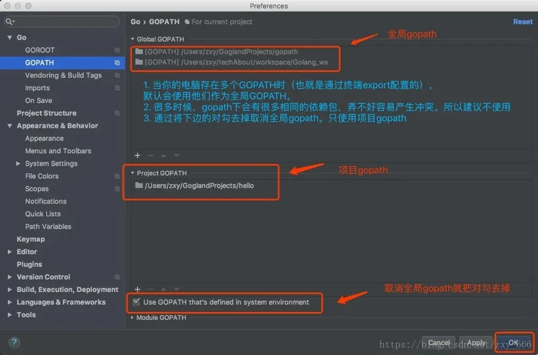Collapse the Project GOPATH section
The height and width of the screenshot is (355, 538).
pos(132,173)
